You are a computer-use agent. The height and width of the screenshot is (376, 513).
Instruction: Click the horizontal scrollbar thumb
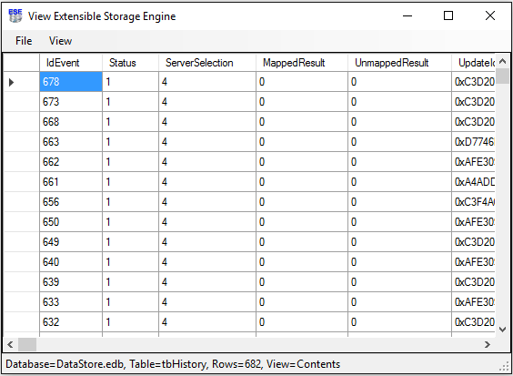[26, 344]
